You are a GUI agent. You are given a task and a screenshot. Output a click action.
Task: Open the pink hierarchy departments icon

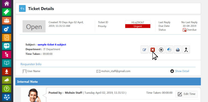point(6,55)
